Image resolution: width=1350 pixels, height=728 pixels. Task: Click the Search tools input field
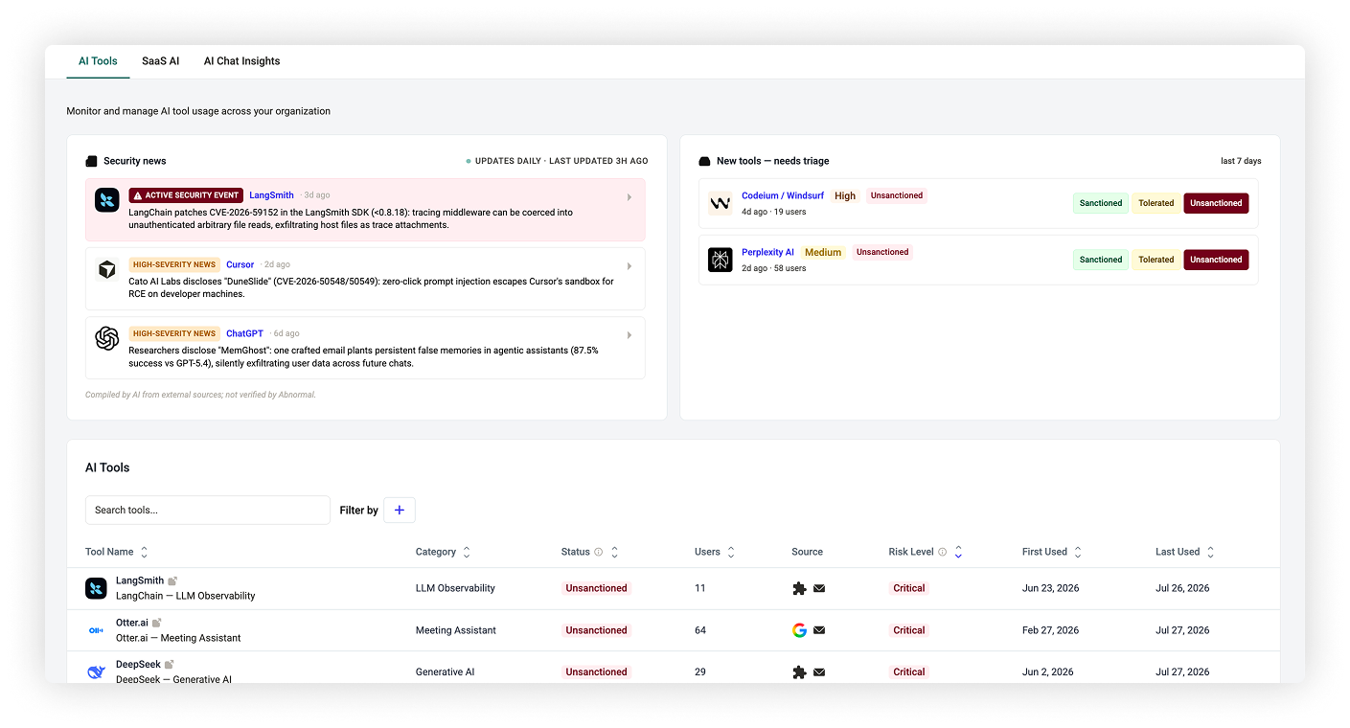208,510
